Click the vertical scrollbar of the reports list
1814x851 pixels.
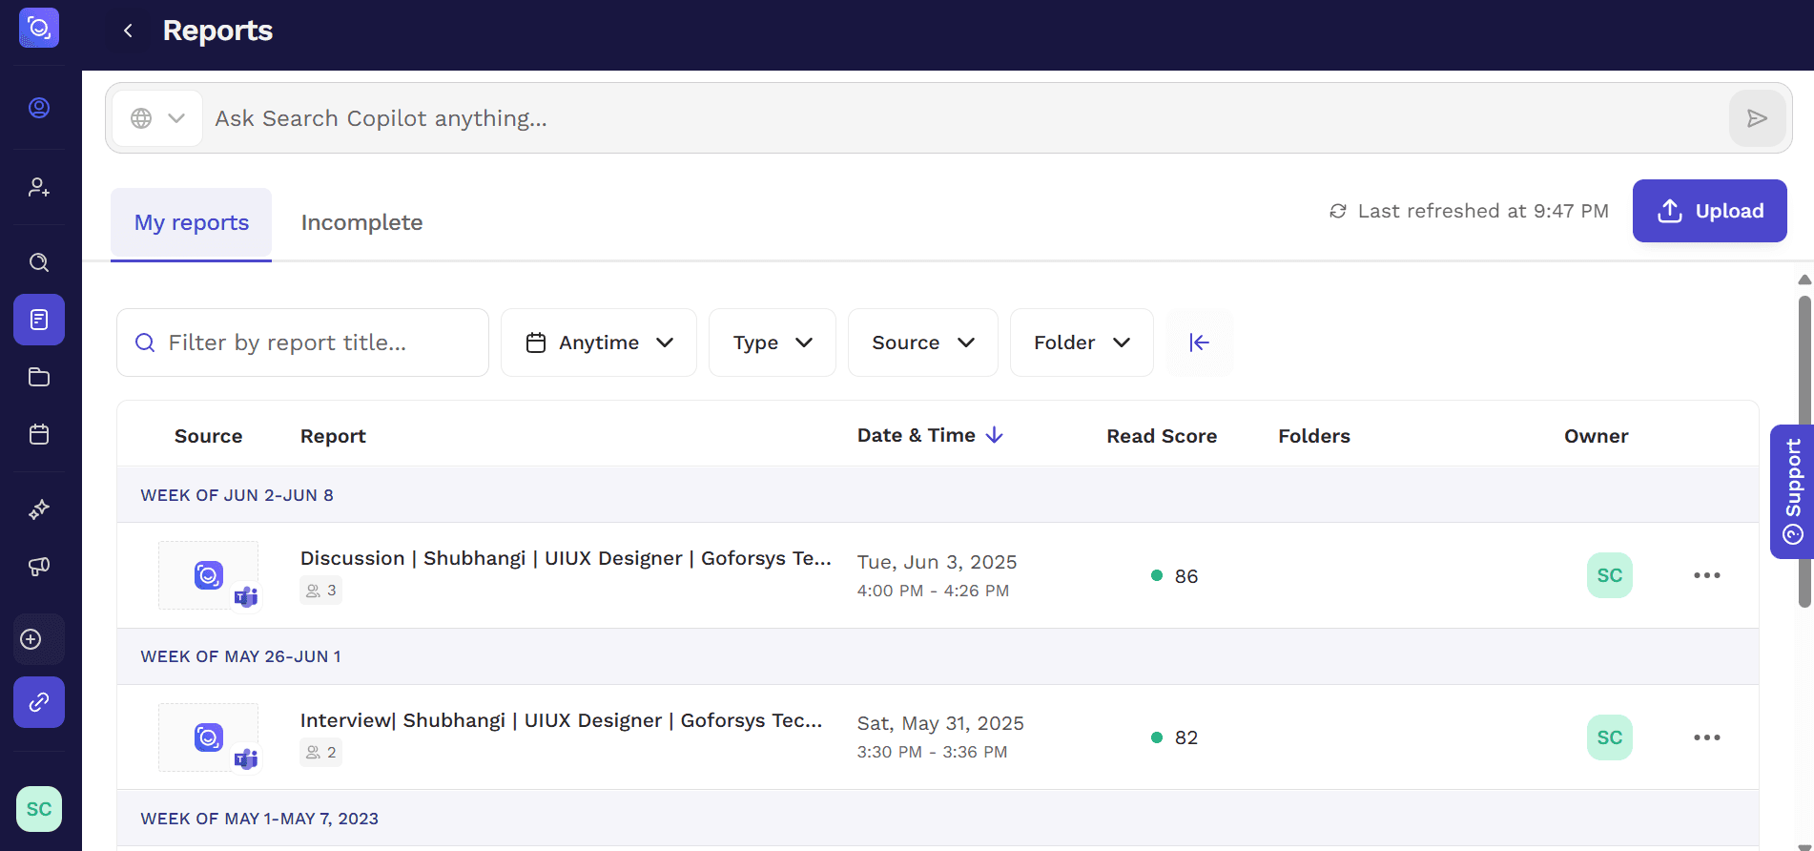coord(1804,450)
